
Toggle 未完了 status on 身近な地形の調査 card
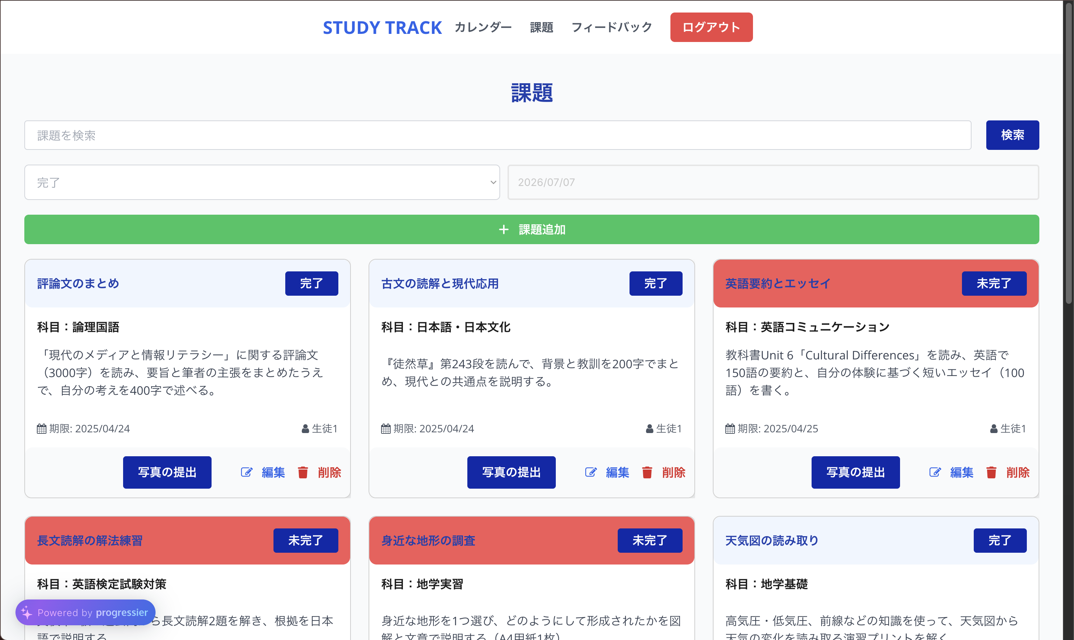[x=650, y=540]
